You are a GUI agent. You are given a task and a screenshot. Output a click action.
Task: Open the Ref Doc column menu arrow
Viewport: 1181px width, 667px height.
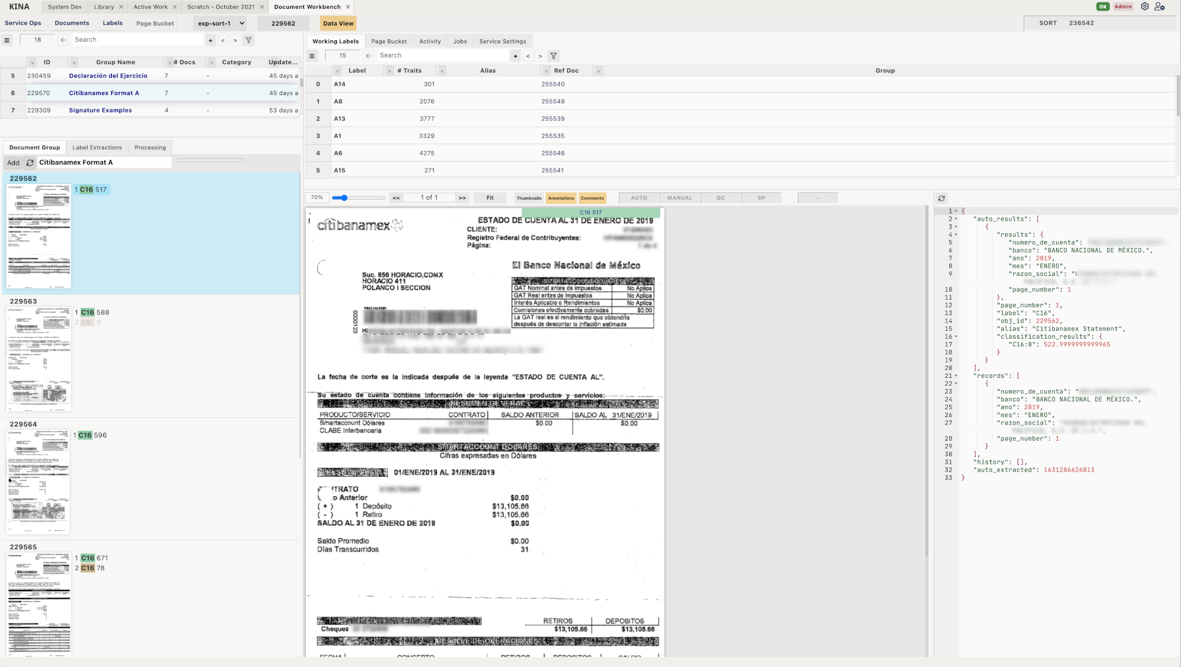[x=546, y=71]
